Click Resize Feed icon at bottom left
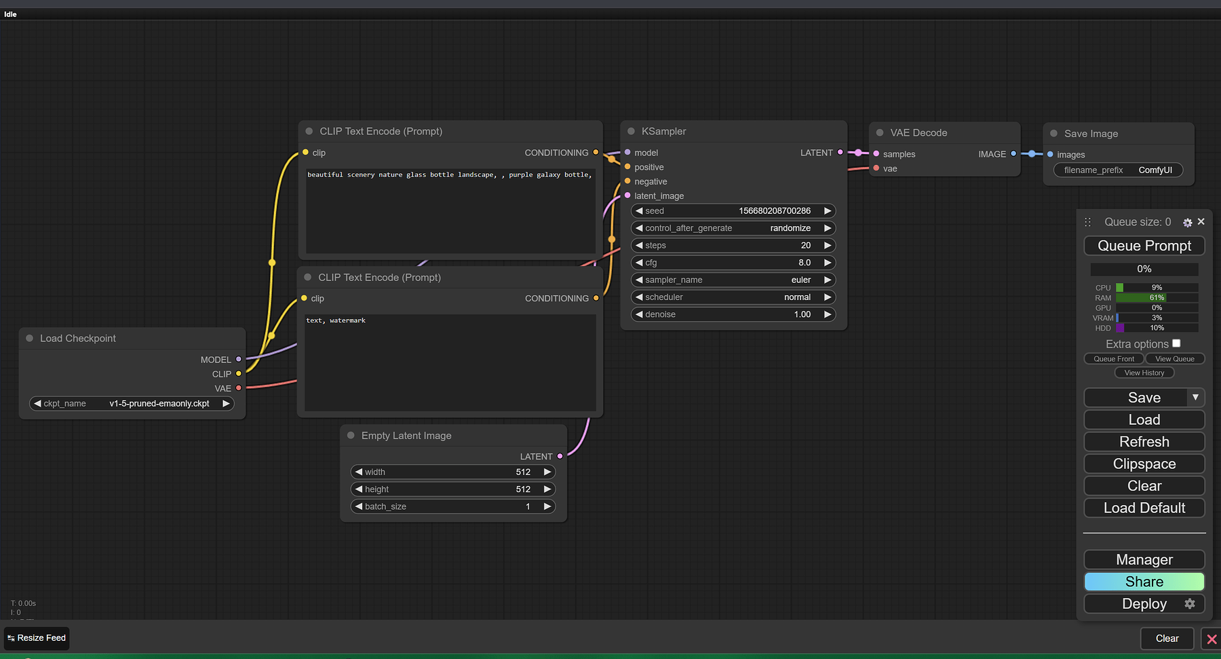The height and width of the screenshot is (659, 1221). [11, 638]
